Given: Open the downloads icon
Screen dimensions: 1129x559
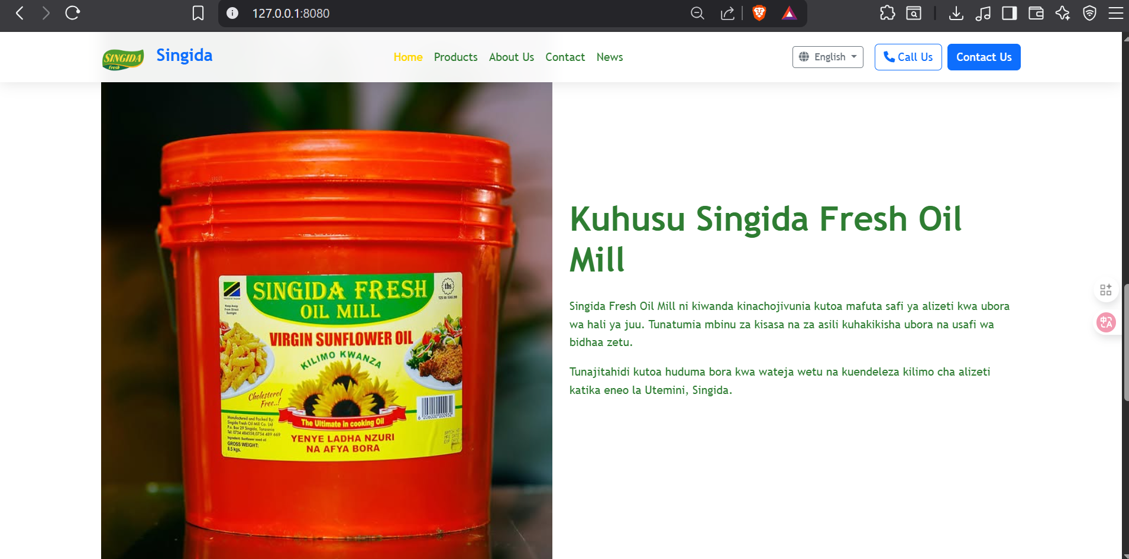Looking at the screenshot, I should click(x=956, y=13).
